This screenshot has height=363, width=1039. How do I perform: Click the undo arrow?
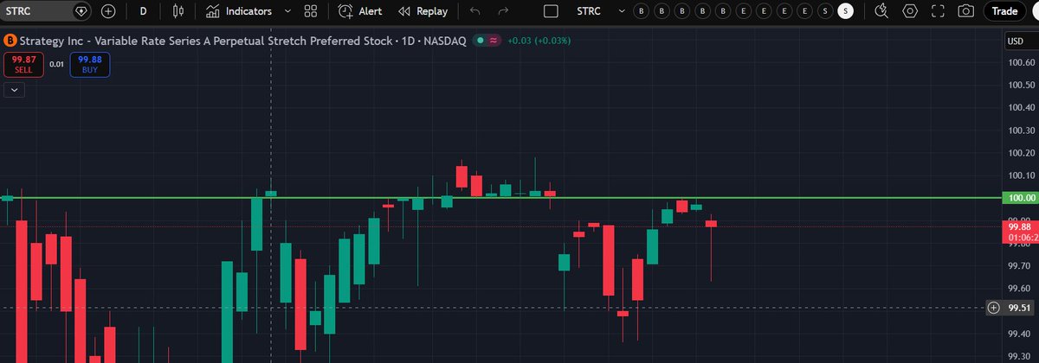(x=474, y=11)
